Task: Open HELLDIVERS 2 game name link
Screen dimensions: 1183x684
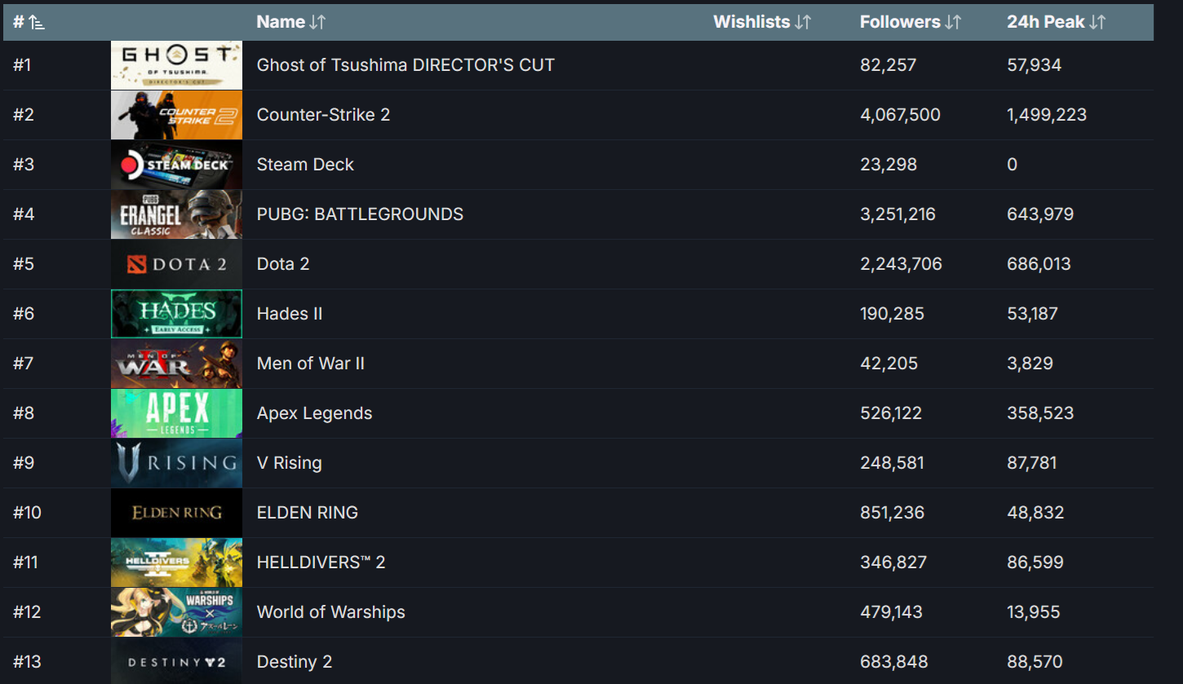Action: 321,563
